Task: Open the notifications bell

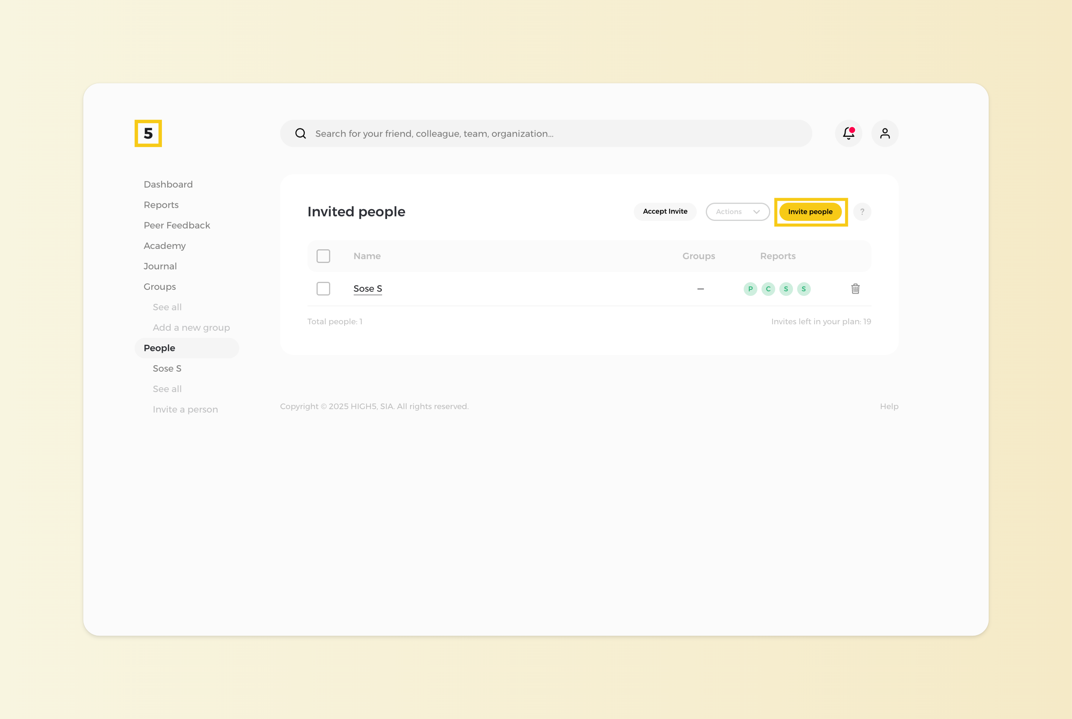Action: 848,133
